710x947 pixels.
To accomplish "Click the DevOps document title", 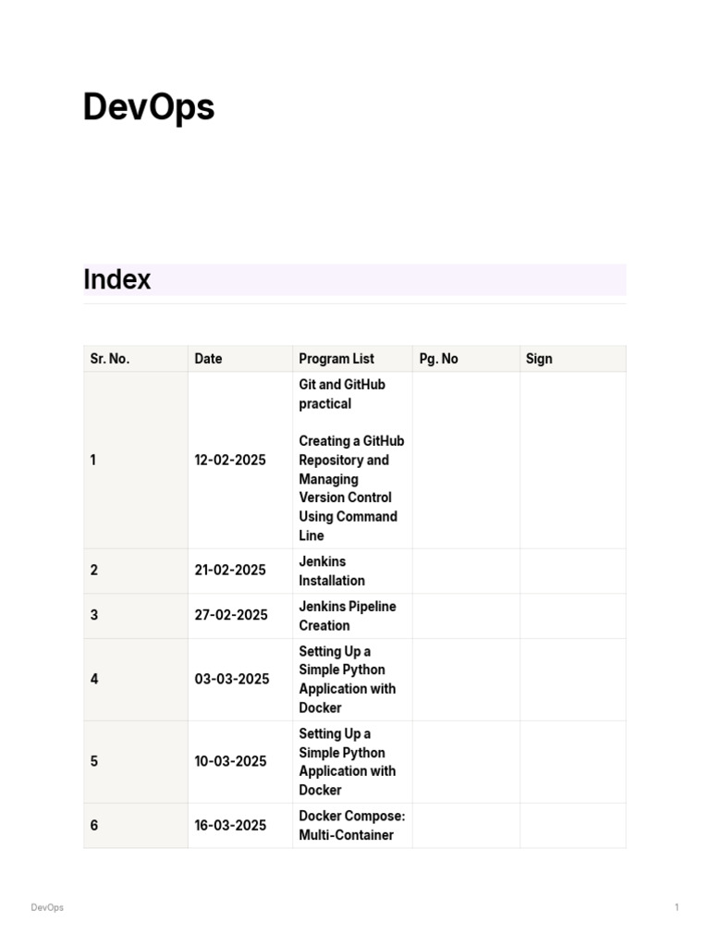I will click(x=149, y=107).
